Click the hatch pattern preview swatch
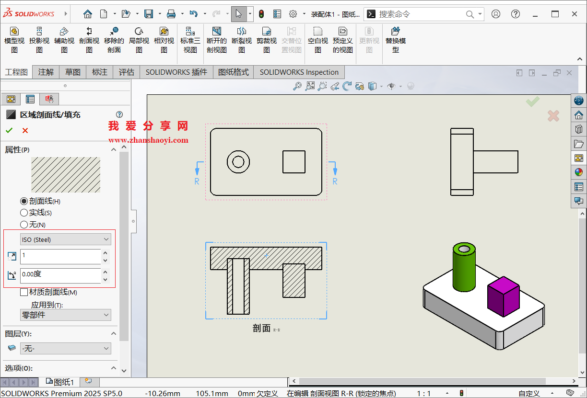 (x=66, y=175)
